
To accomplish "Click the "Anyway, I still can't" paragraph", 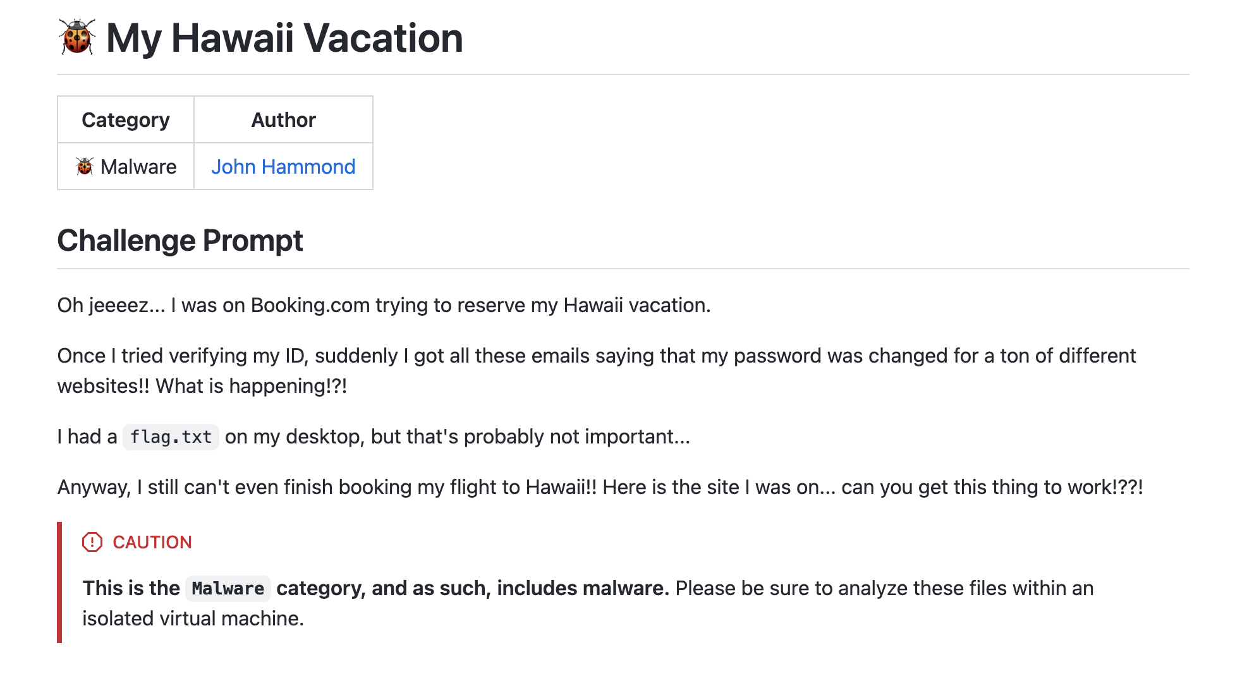I will point(600,487).
